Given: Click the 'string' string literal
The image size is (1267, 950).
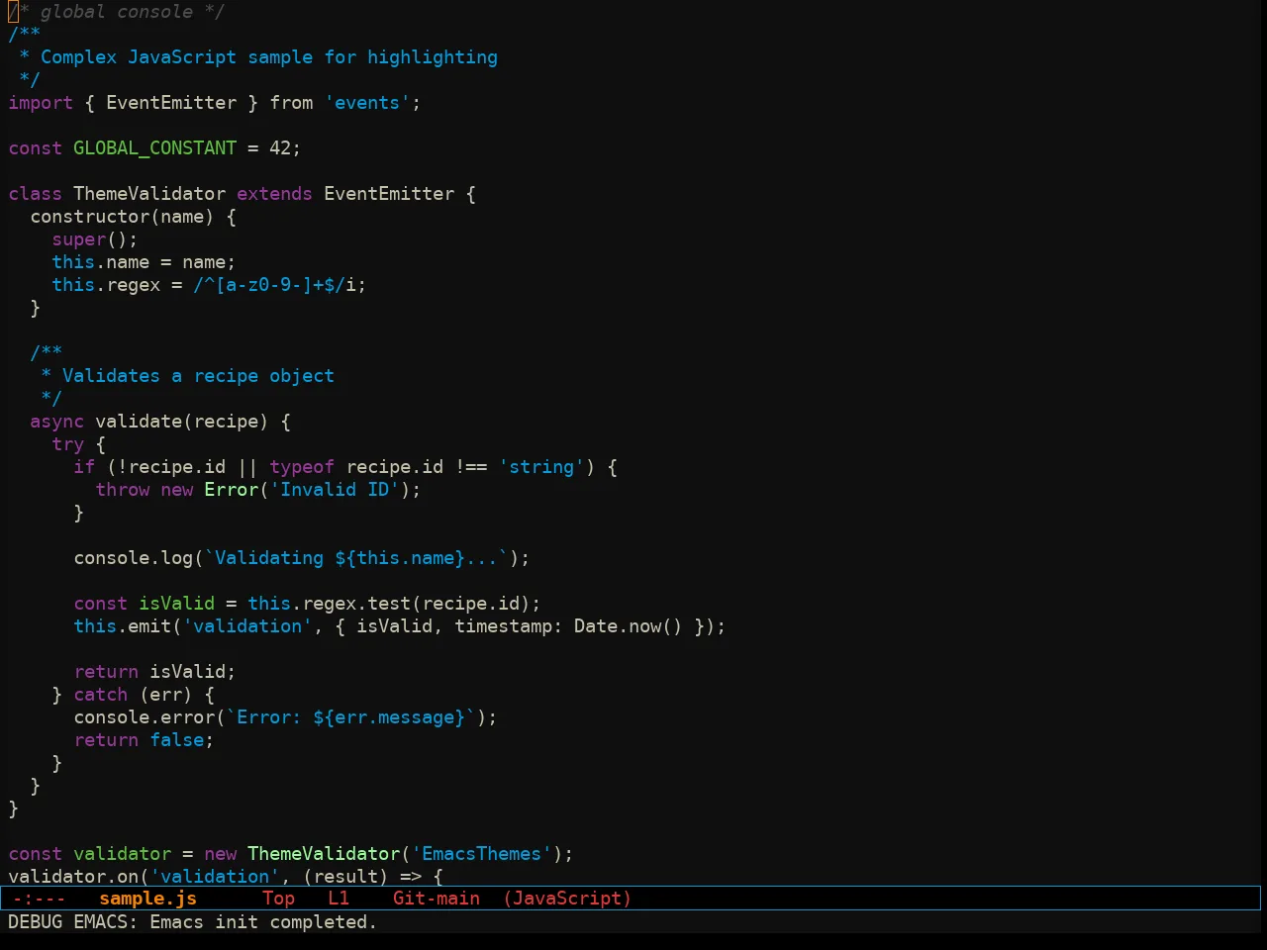Looking at the screenshot, I should pyautogui.click(x=541, y=467).
